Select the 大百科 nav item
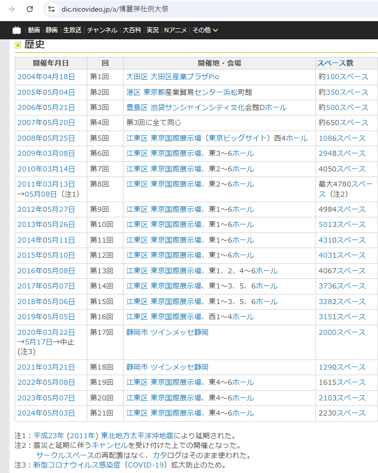The width and height of the screenshot is (378, 473). point(132,30)
